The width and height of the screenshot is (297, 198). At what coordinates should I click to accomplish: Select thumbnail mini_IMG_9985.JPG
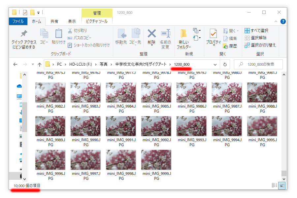156,92
